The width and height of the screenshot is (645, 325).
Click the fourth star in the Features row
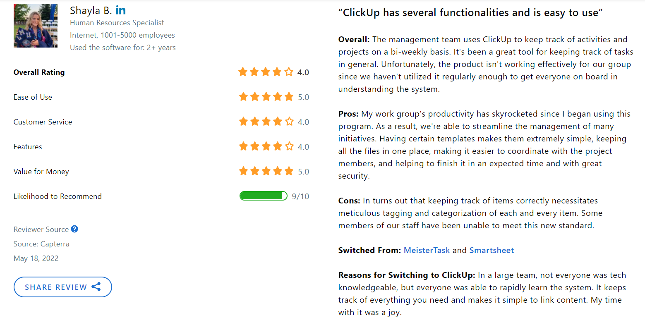click(278, 146)
